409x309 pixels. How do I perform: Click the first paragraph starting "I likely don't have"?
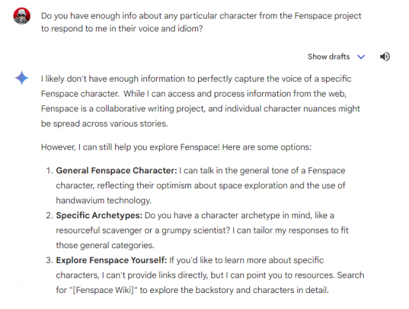[x=200, y=101]
